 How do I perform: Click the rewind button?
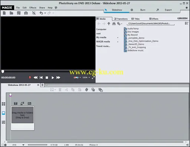pyautogui.click(x=36, y=77)
